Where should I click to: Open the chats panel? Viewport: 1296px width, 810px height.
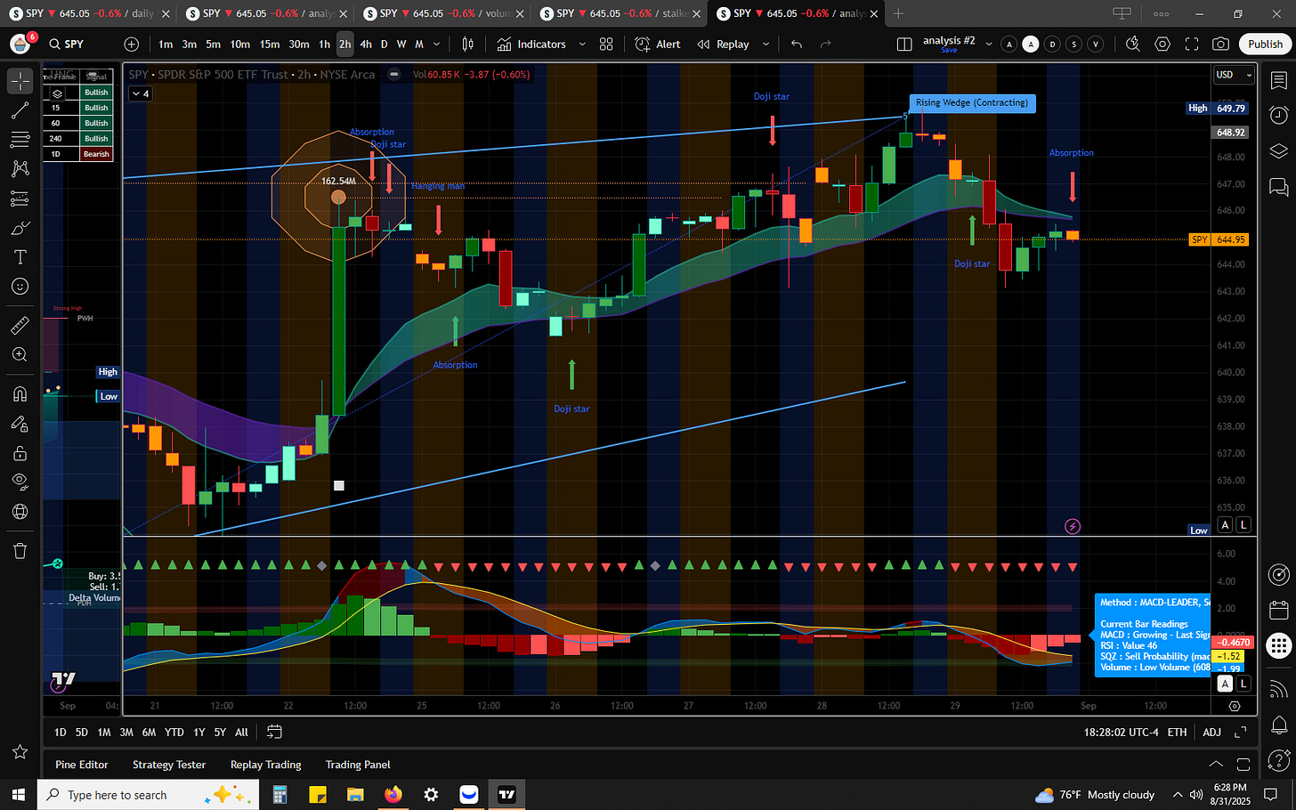(1279, 187)
